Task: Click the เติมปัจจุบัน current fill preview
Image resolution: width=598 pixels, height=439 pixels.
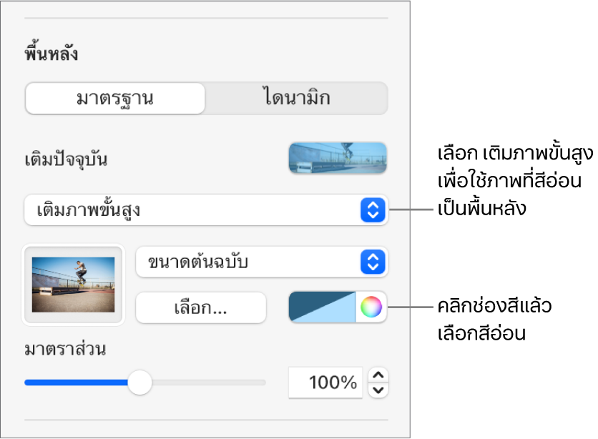Action: coord(337,158)
